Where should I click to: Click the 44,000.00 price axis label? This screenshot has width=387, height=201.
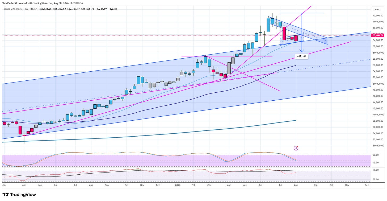tap(378, 102)
